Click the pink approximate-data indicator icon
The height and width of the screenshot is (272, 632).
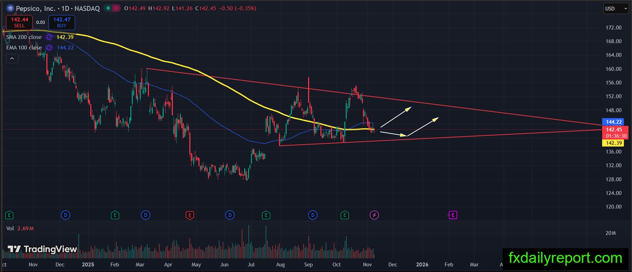[x=116, y=8]
